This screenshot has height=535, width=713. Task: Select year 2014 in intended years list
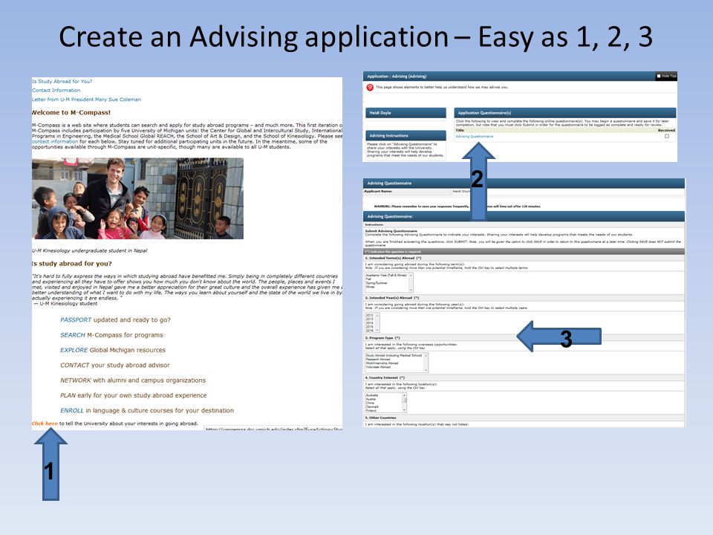[369, 323]
